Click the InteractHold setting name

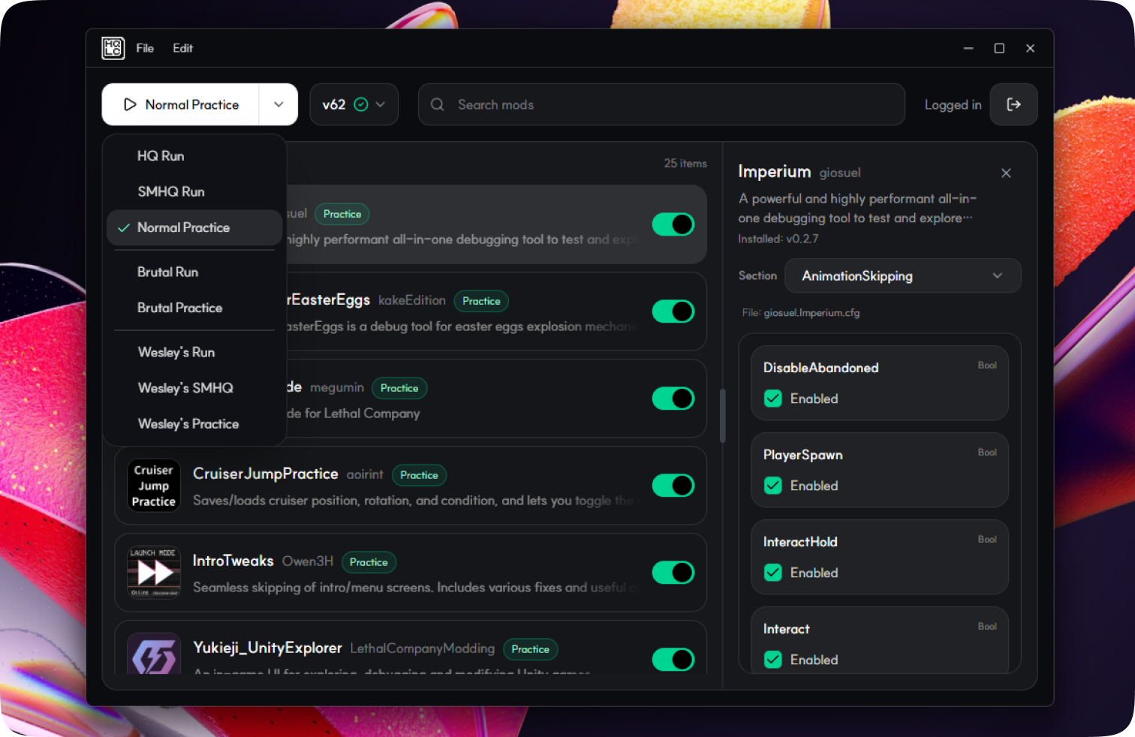pyautogui.click(x=800, y=542)
